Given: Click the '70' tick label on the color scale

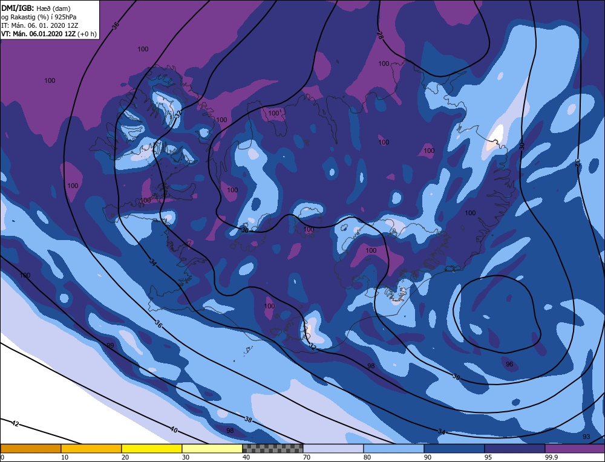Looking at the screenshot, I should point(306,457).
